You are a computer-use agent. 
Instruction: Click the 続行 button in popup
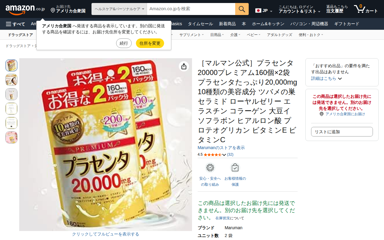pos(124,43)
